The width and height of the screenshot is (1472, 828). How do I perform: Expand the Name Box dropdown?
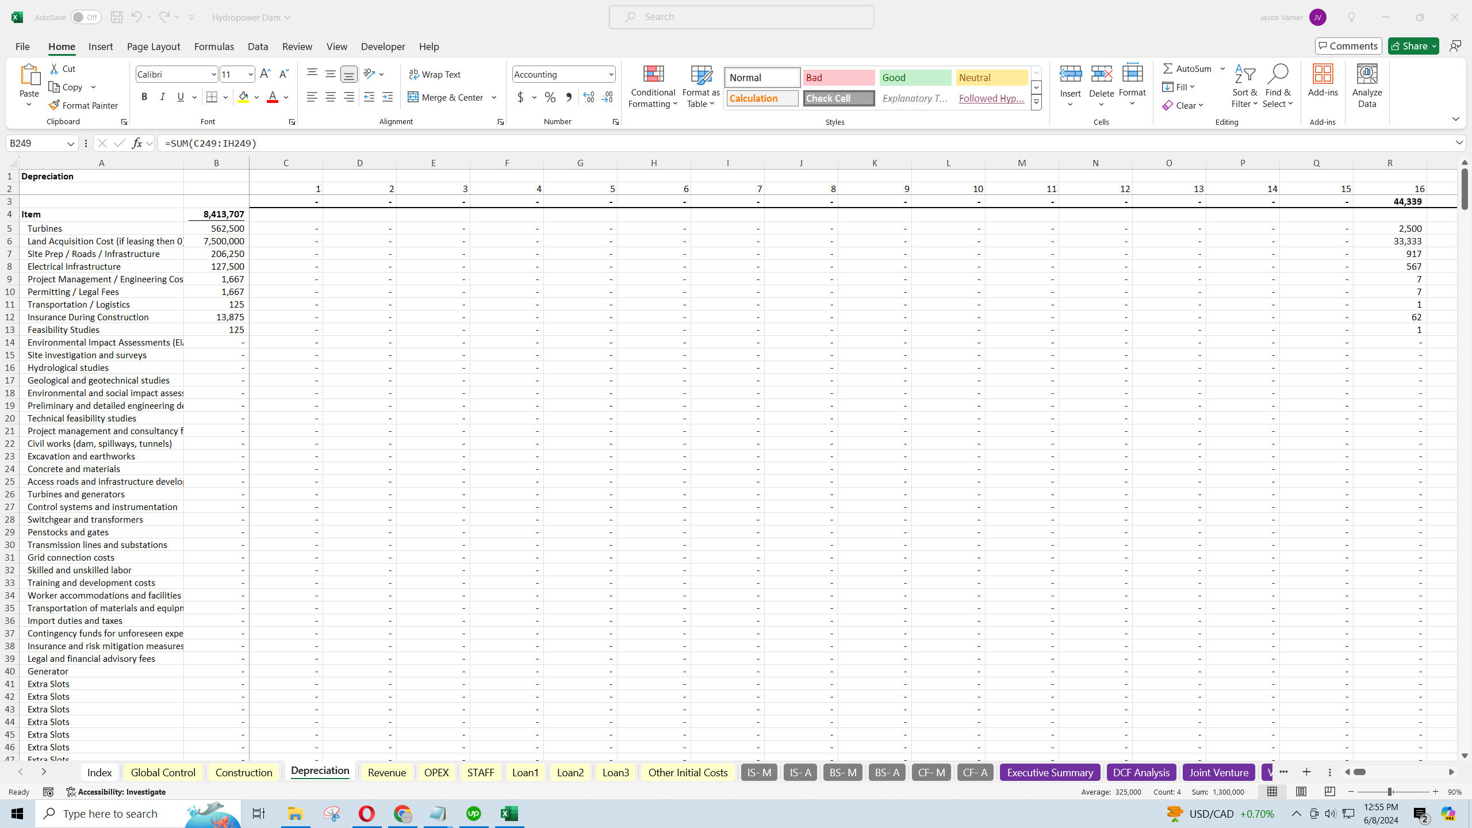pos(71,143)
